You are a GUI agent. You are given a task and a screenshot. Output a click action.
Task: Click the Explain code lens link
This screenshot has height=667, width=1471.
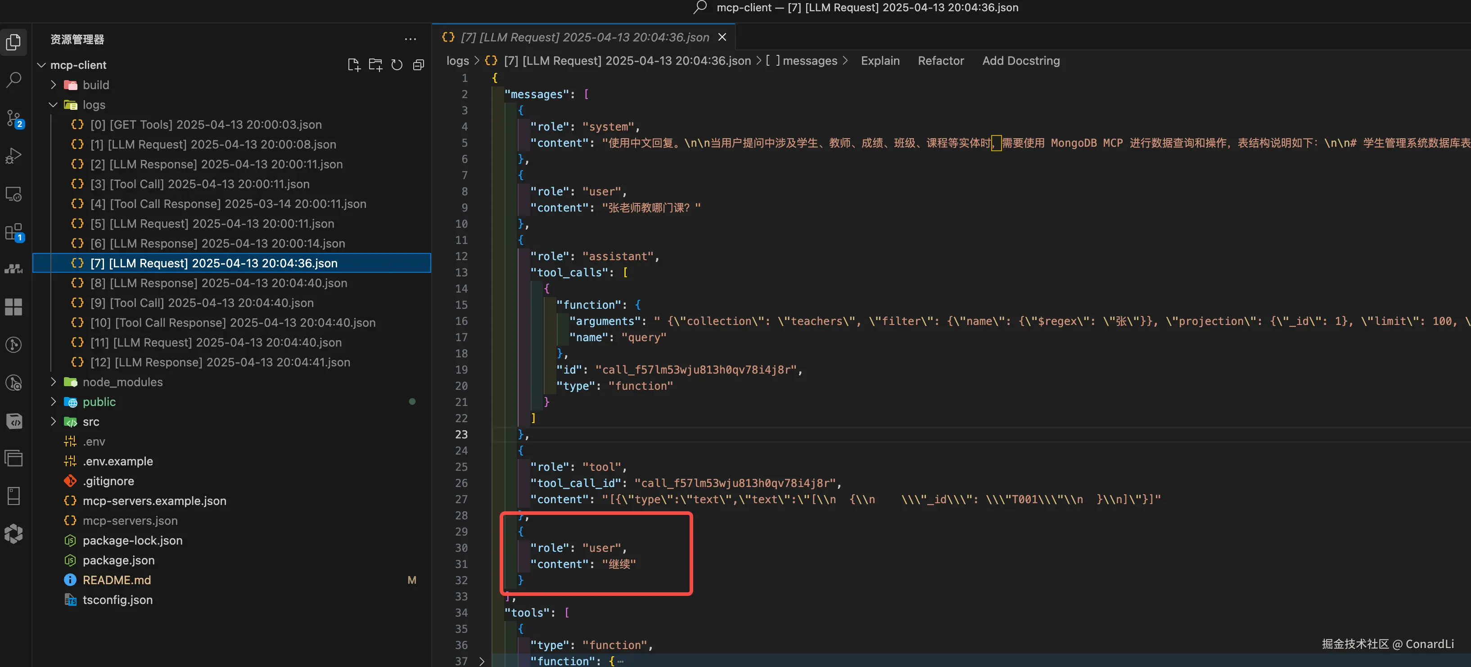pyautogui.click(x=880, y=60)
